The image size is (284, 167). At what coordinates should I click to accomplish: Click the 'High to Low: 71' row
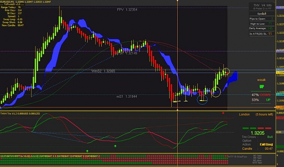tap(261, 24)
